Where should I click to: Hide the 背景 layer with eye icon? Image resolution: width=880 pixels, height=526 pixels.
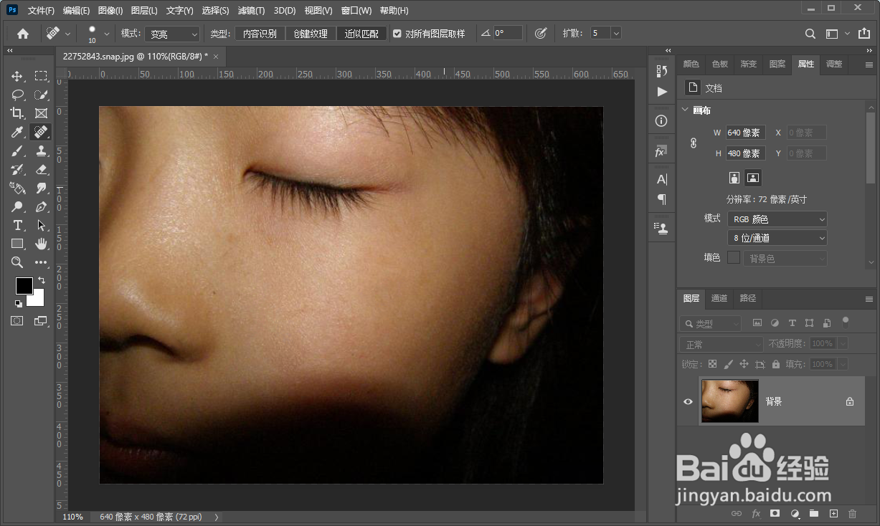click(688, 401)
